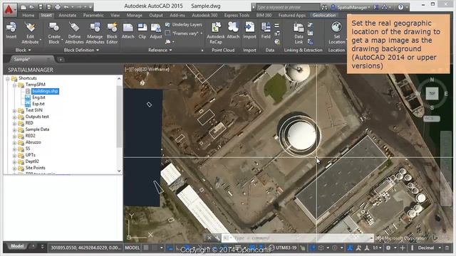Viewport: 456px width, 256px height.
Task: Click the Open file icon in quick access toolbar
Action: point(31,6)
